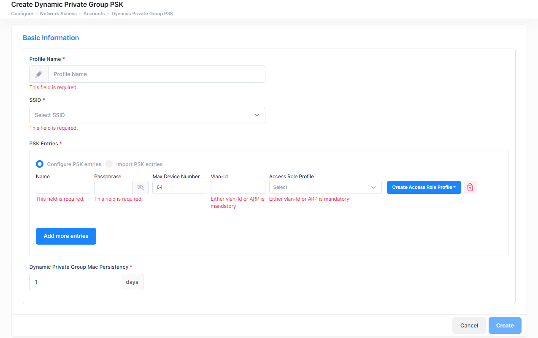Click the pencil icon beside Profile Name
This screenshot has width=538, height=338.
tap(39, 74)
